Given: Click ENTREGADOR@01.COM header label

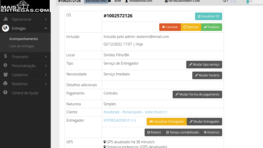Looking at the screenshot, I should 184,1.
